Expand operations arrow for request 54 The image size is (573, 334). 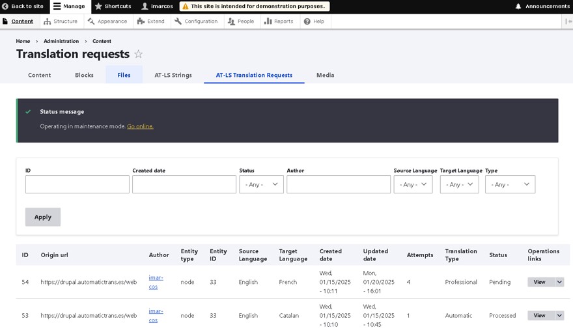[x=559, y=282]
